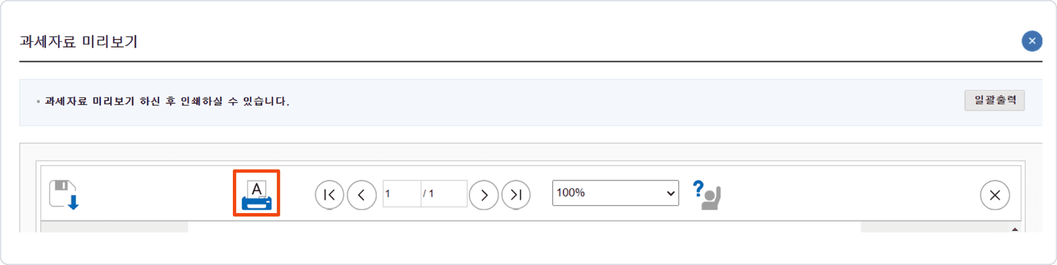
Task: Go to the next page
Action: click(x=483, y=195)
